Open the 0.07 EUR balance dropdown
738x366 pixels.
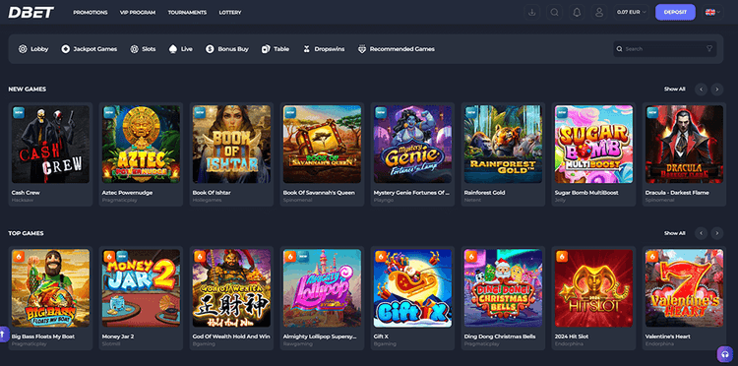point(631,12)
